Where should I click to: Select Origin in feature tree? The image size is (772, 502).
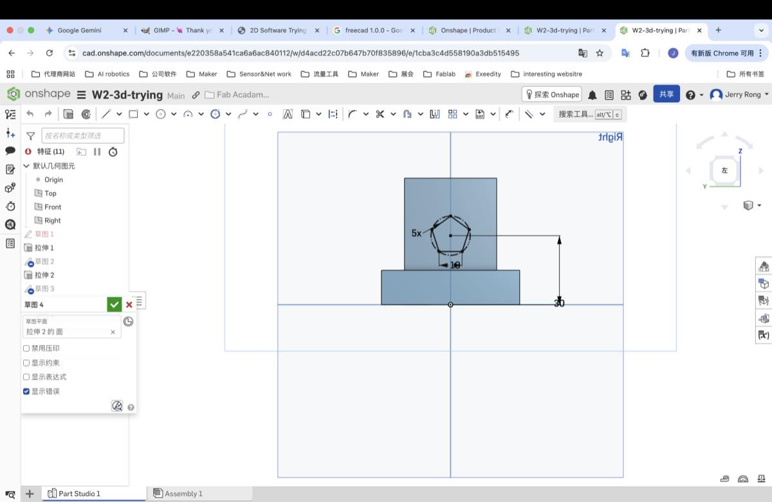pyautogui.click(x=53, y=180)
